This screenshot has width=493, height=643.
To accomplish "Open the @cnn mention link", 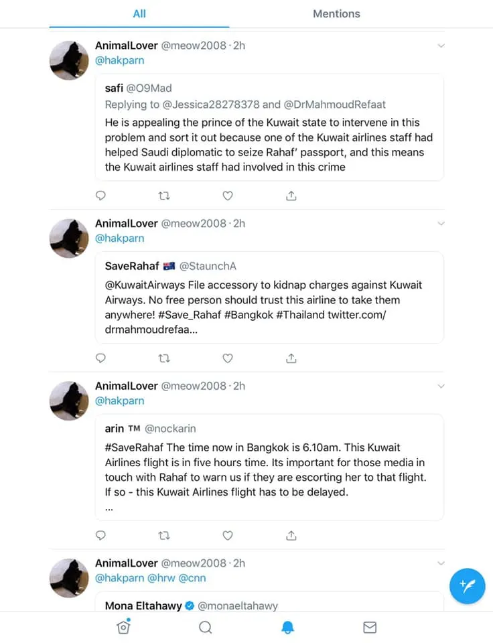I will [x=192, y=578].
